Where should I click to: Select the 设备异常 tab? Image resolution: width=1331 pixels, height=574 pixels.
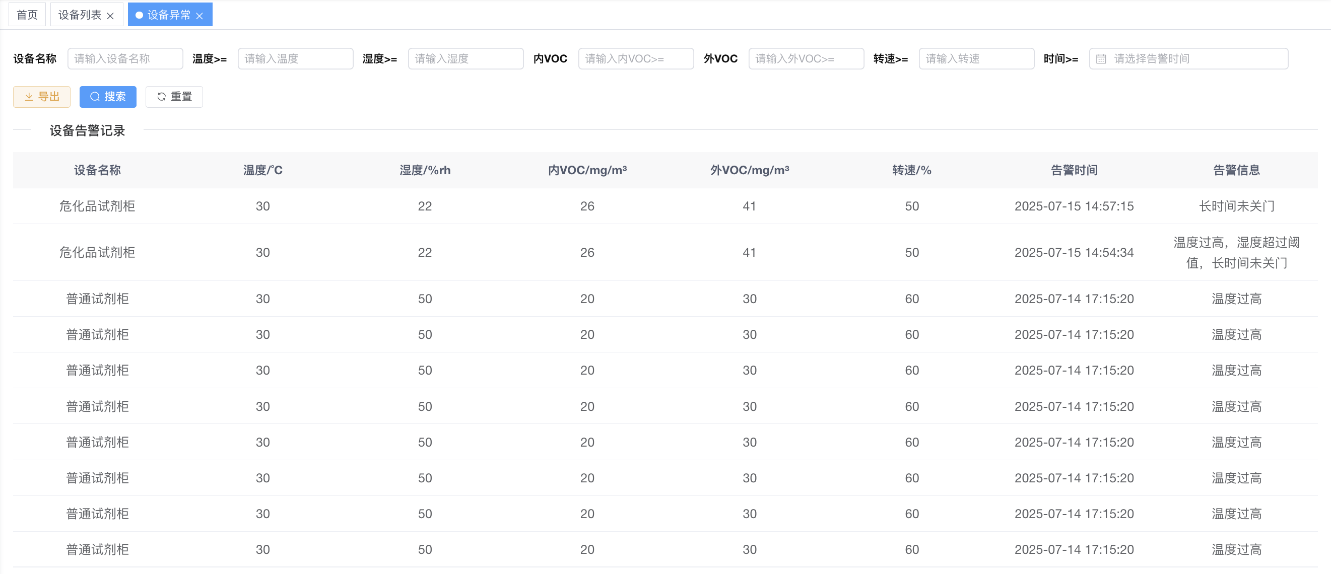(169, 15)
